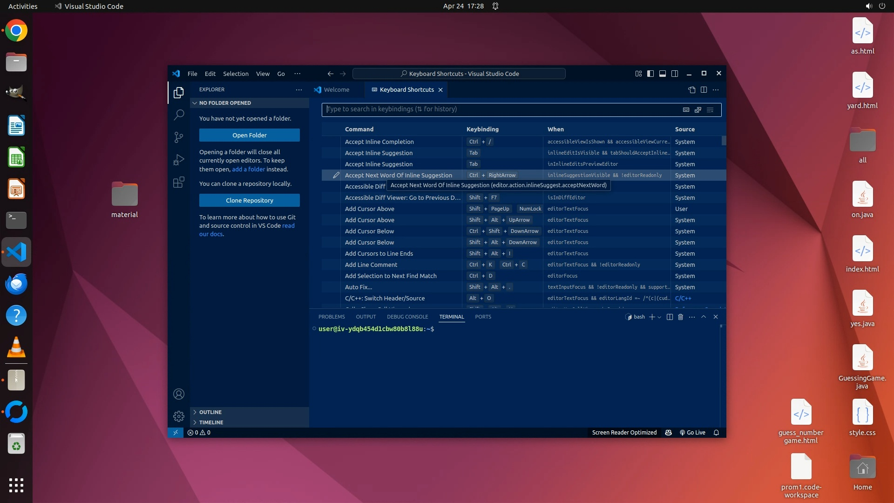
Task: Open the Selection menu
Action: (x=236, y=74)
